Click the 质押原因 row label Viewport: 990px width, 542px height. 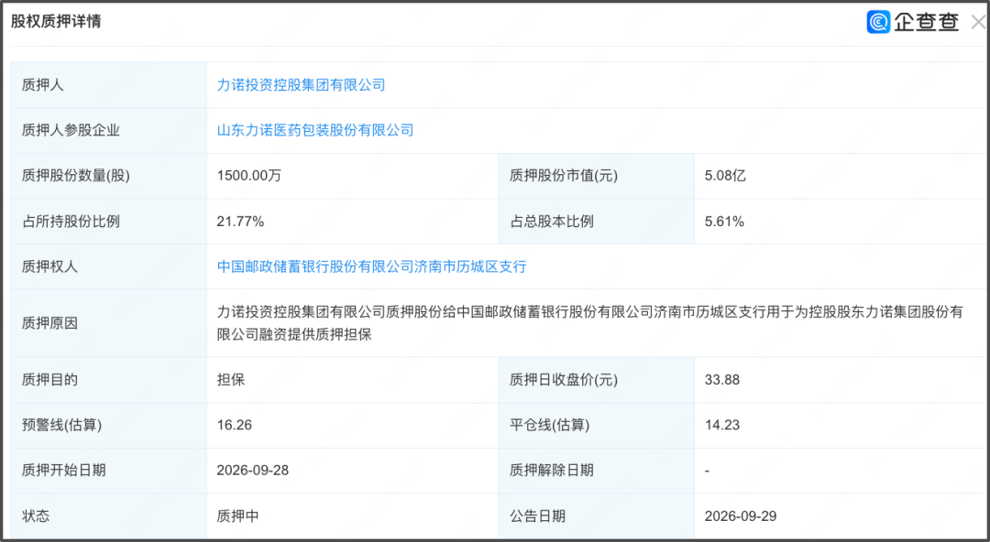coord(49,323)
